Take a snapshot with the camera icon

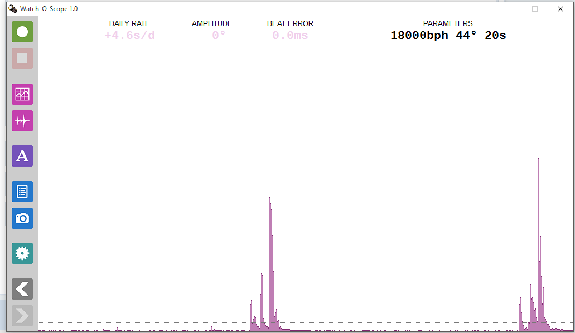pyautogui.click(x=22, y=218)
